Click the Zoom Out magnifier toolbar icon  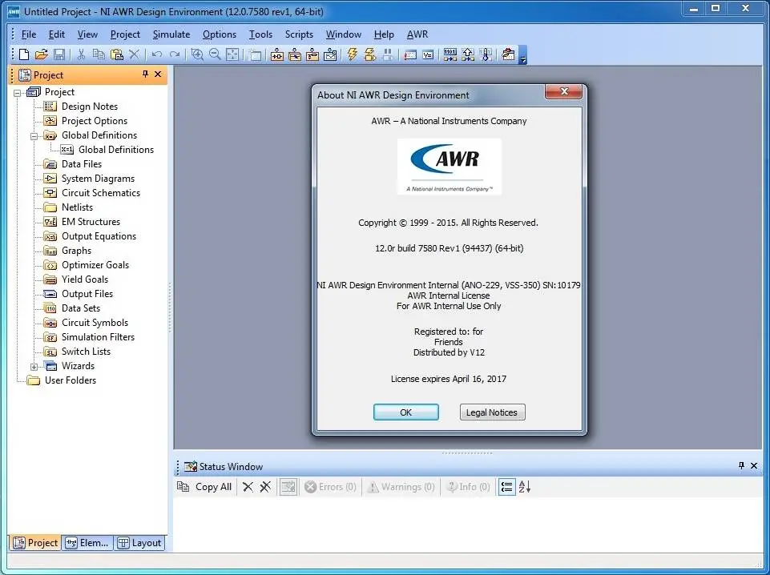[215, 54]
